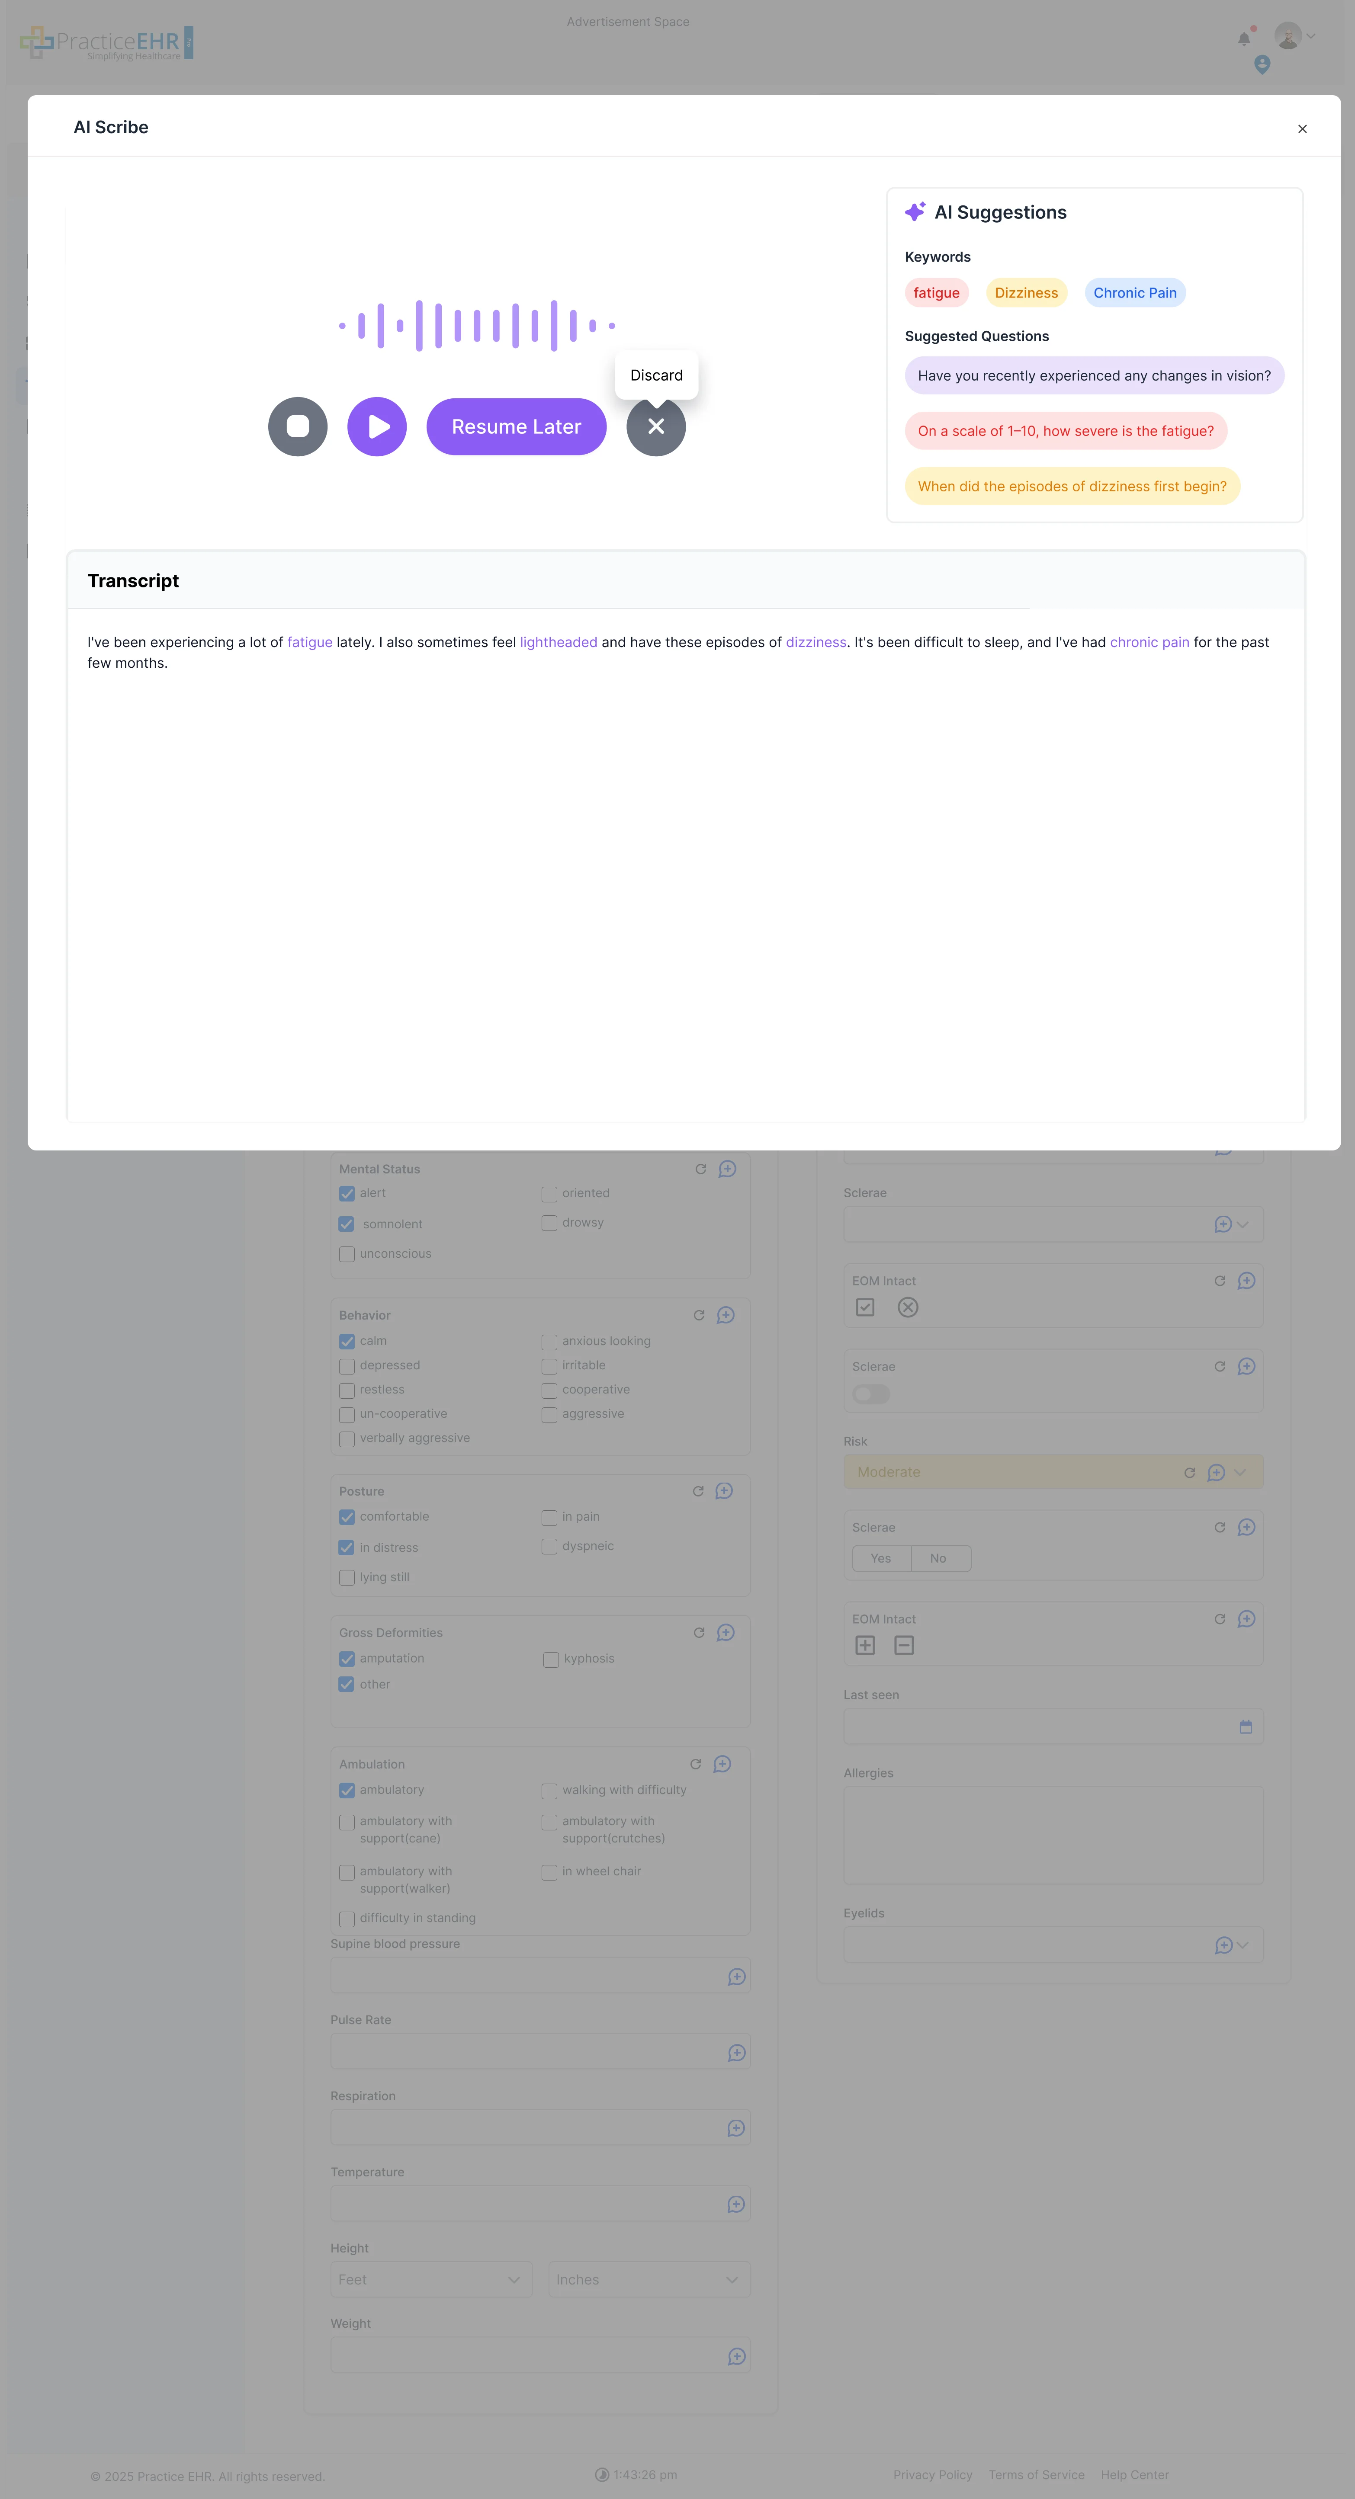Click the stop recording icon

(x=297, y=427)
